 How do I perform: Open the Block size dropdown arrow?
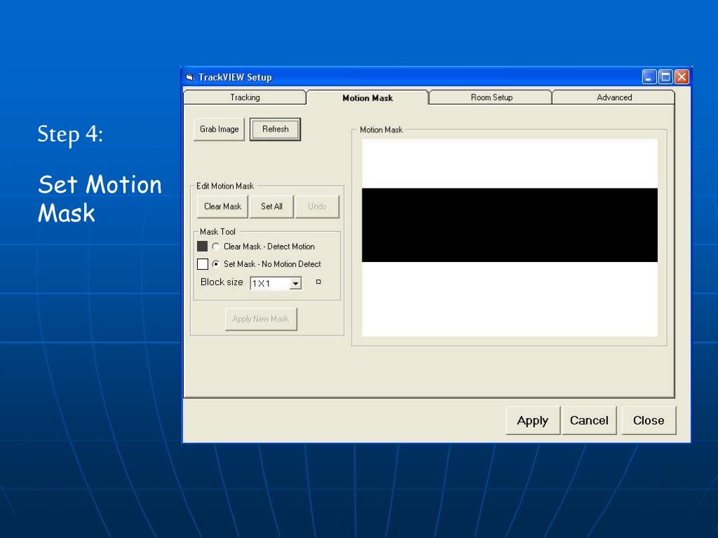tap(296, 284)
